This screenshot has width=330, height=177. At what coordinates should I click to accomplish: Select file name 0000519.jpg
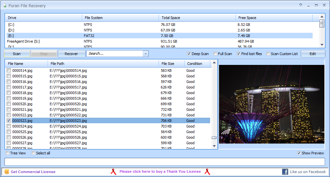pos(22,98)
